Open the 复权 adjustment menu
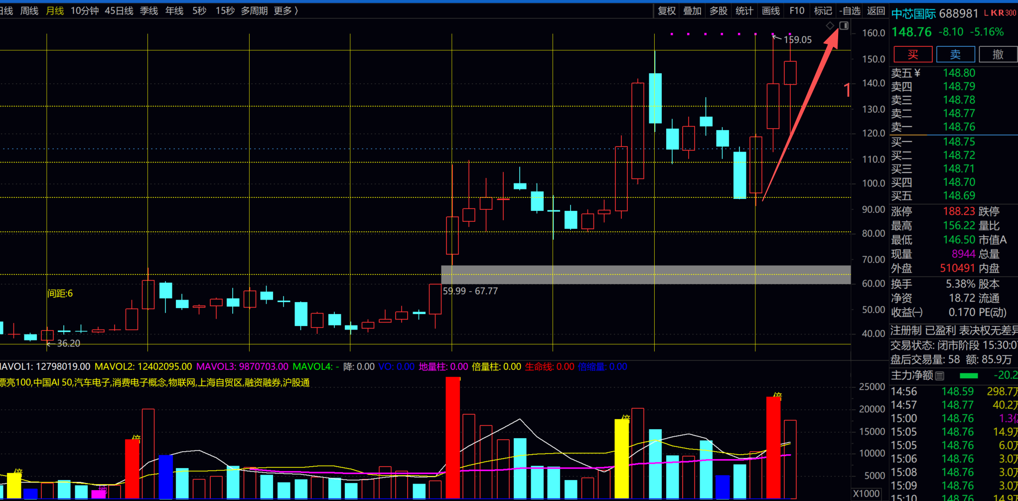Viewport: 1018px width, 501px height. [x=667, y=10]
